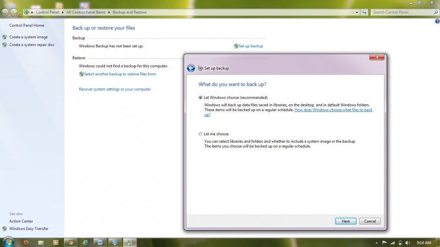Open Control Panel Home in the sidebar
The width and height of the screenshot is (440, 247).
pos(26,25)
